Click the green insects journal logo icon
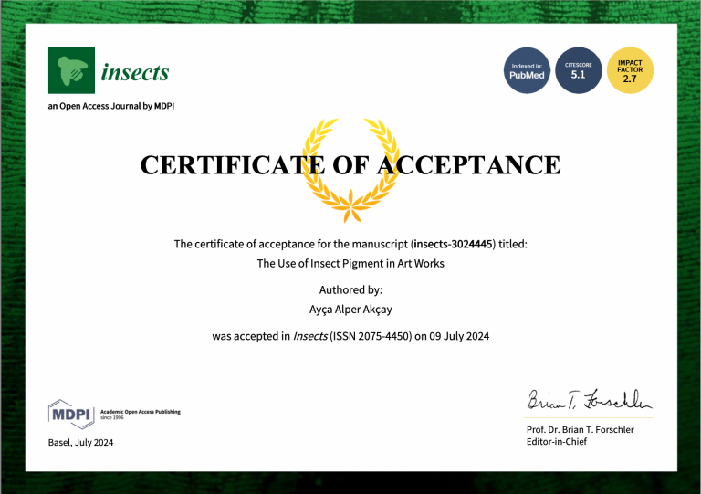Viewport: 701px width, 494px height. (70, 70)
